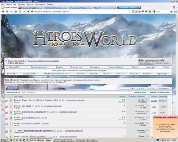Click the Новые сообщения link

point(116,67)
